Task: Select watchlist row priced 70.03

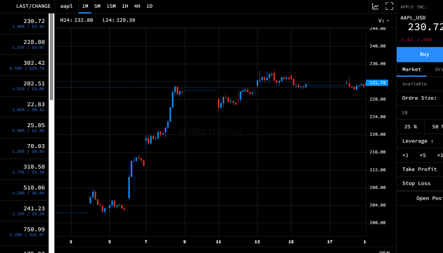Action: [24, 148]
